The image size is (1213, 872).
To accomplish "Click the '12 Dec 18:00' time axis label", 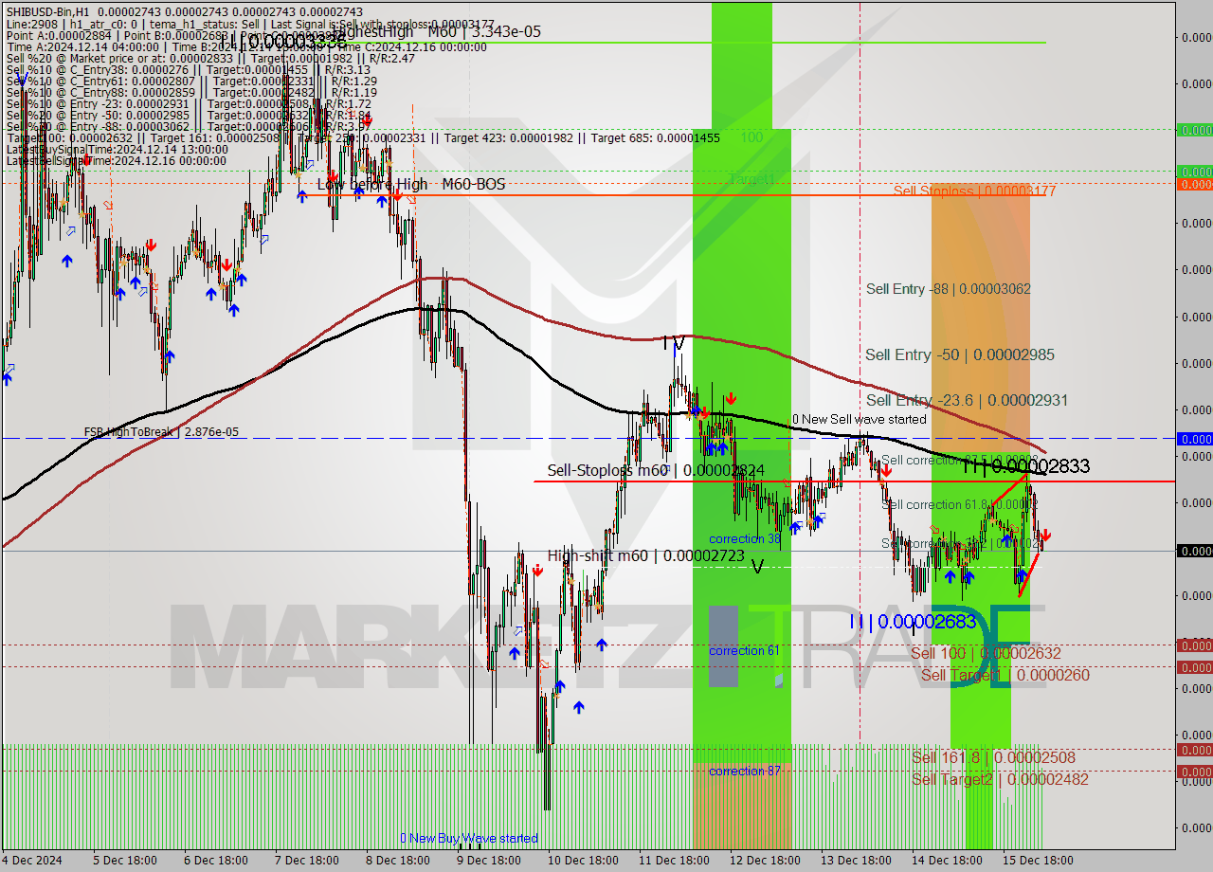I will 764,861.
